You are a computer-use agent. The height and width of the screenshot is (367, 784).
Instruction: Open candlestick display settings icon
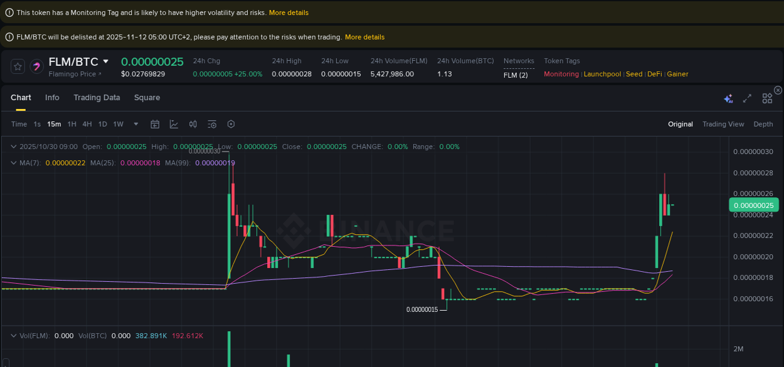tap(193, 124)
